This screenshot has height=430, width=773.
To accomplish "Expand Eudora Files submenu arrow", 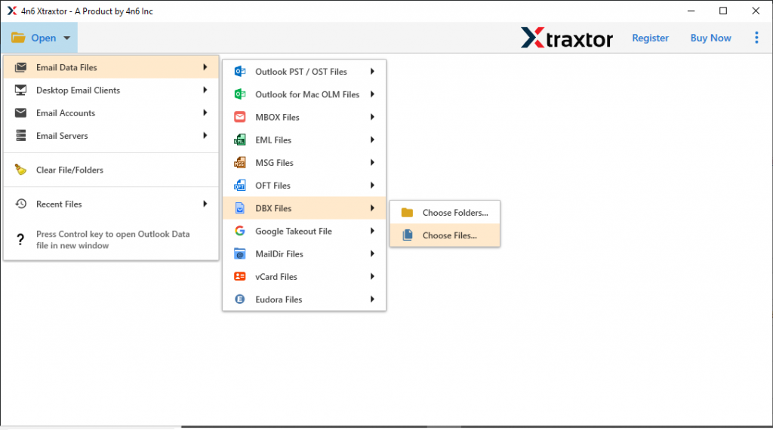I will (x=372, y=299).
